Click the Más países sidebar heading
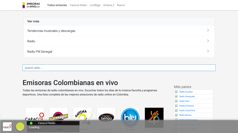Image resolution: width=238 pixels, height=133 pixels. coord(183,87)
